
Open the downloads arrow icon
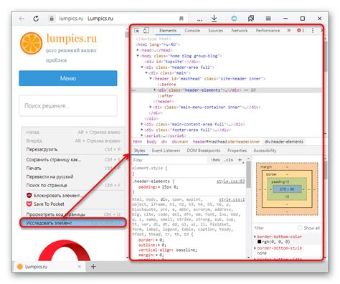214,18
